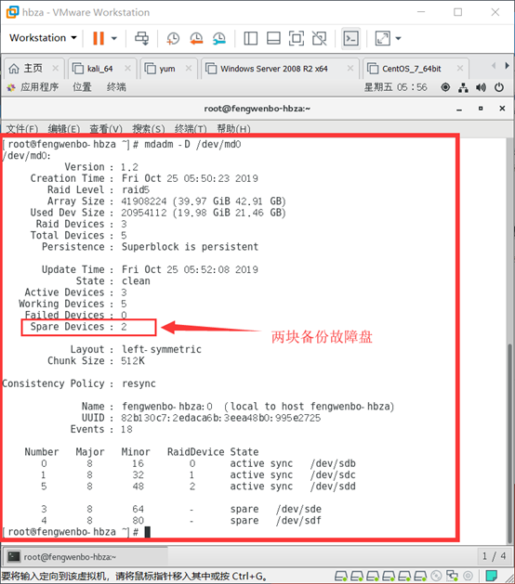Show previous VM tabs with left arrow
Image resolution: width=515 pixels, height=584 pixels.
[x=494, y=66]
